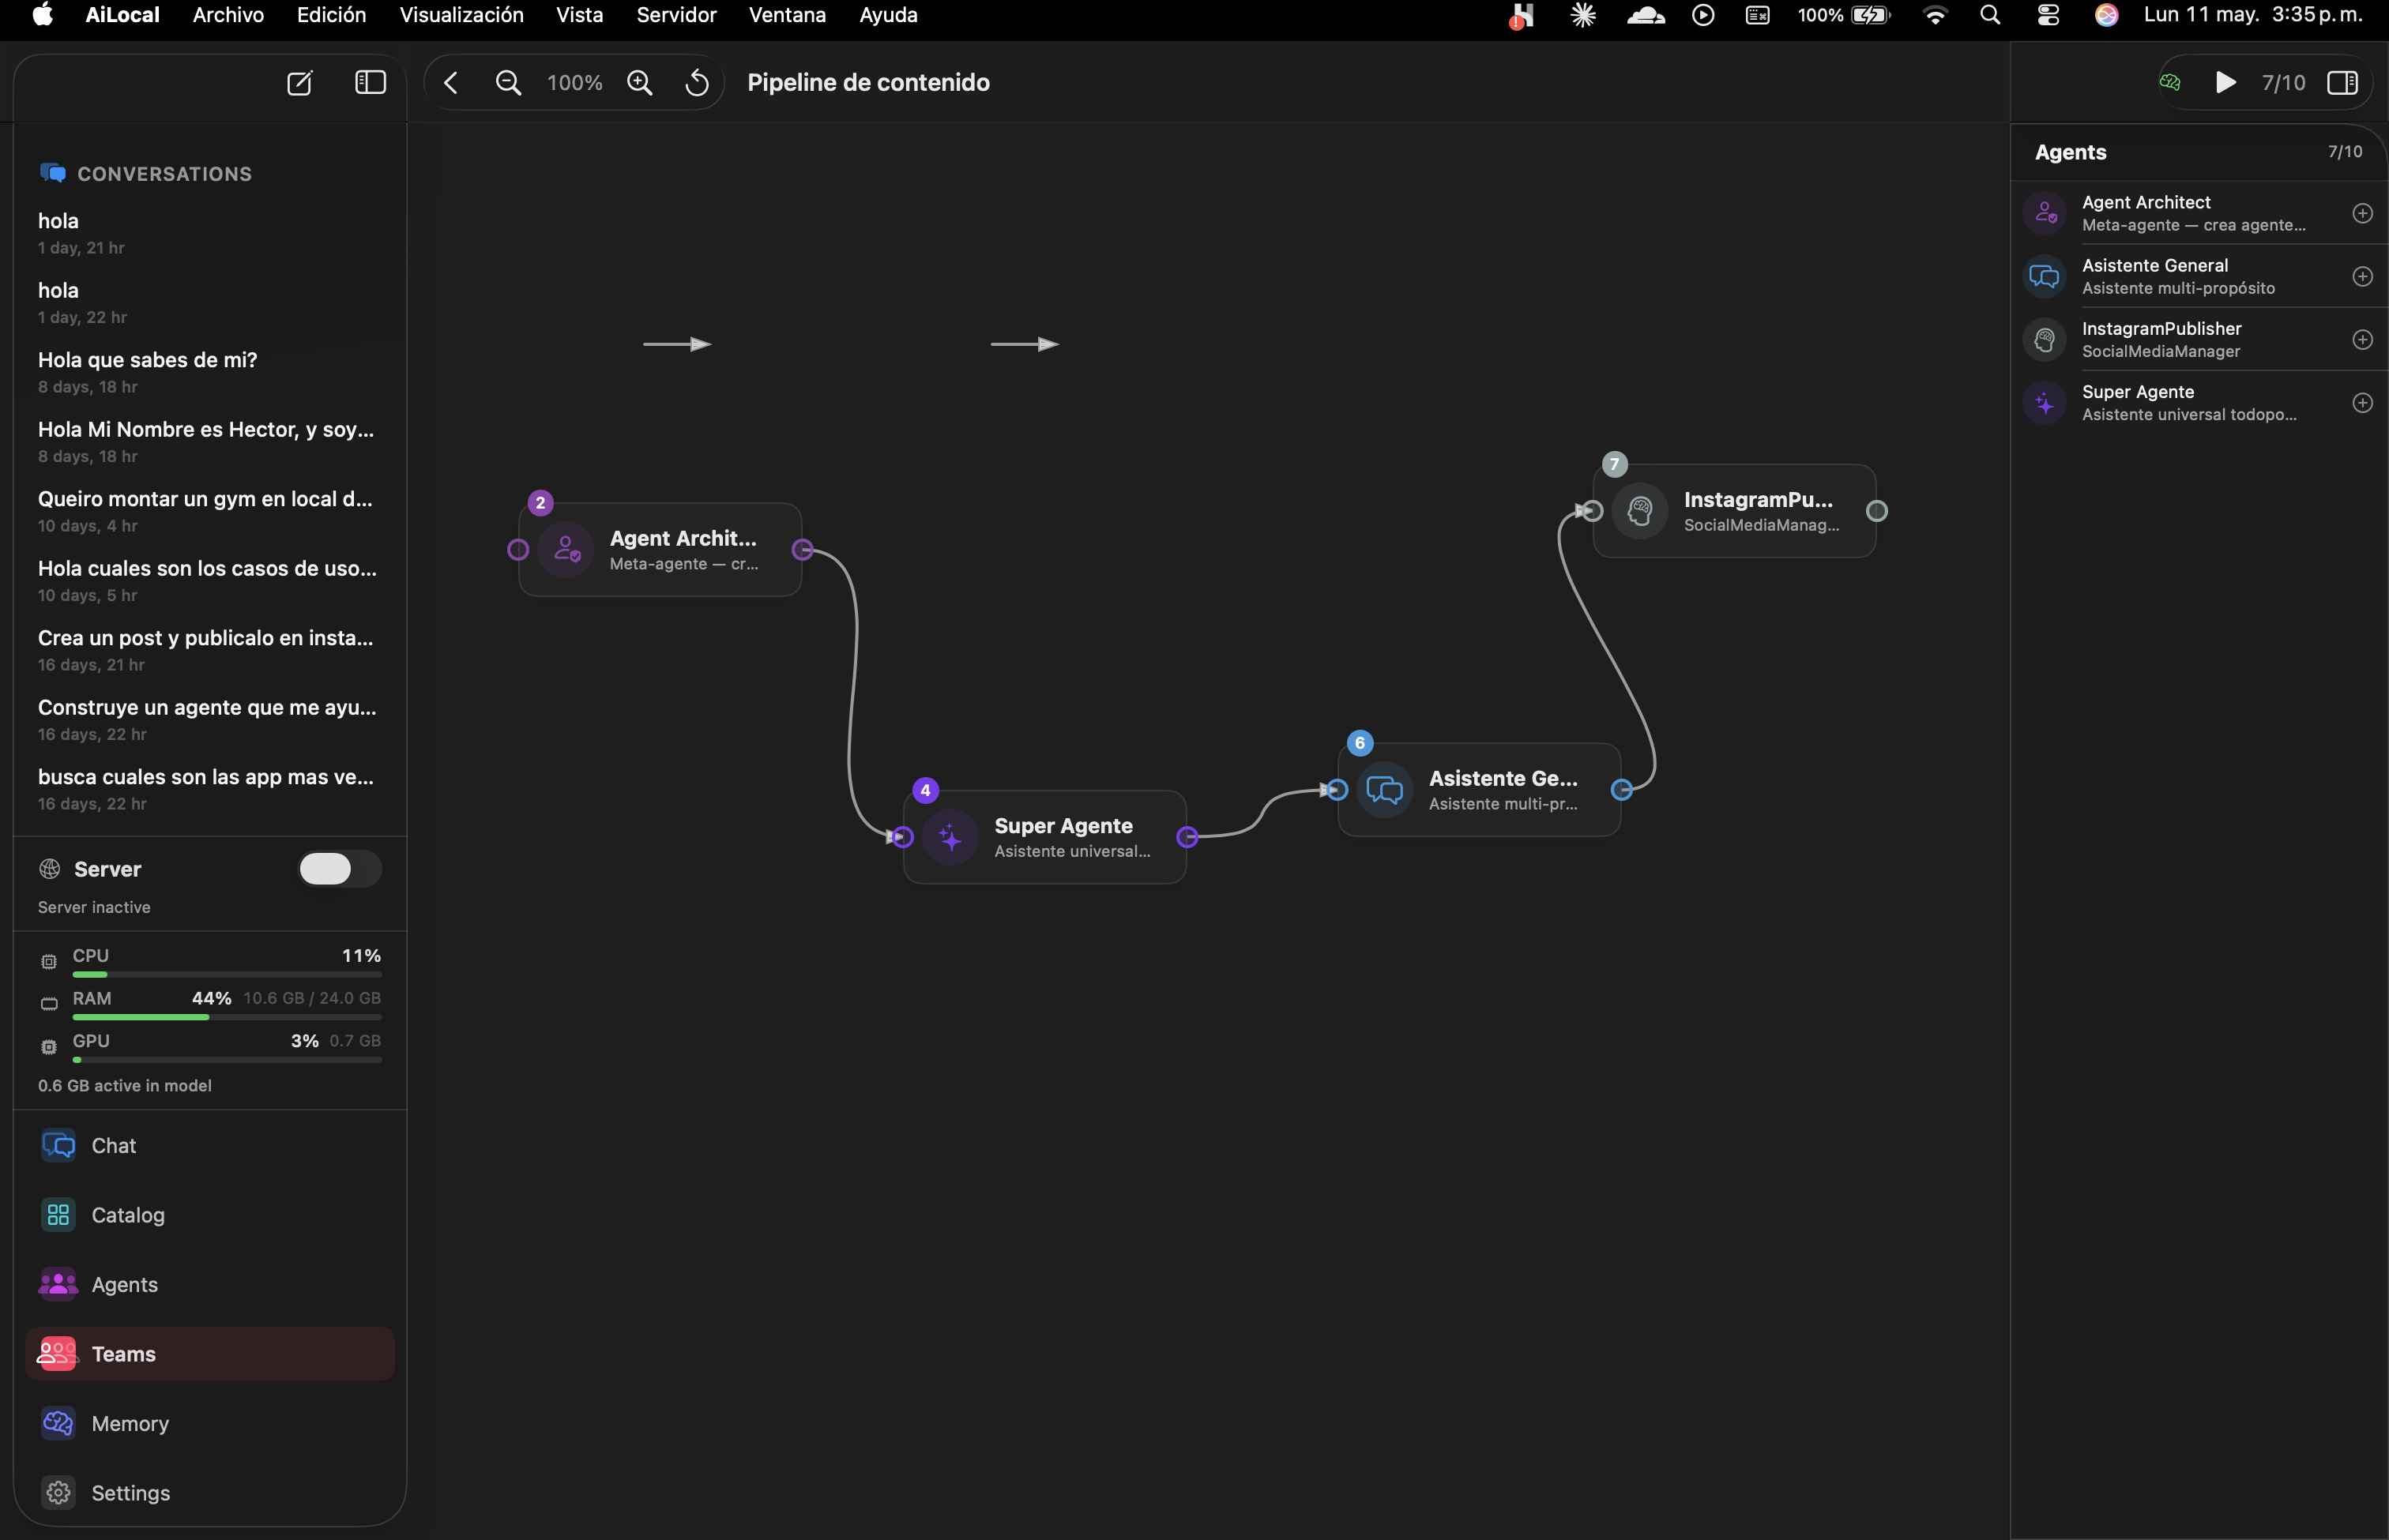Click the 100% zoom level label
This screenshot has height=1540, width=2389.
tap(574, 83)
